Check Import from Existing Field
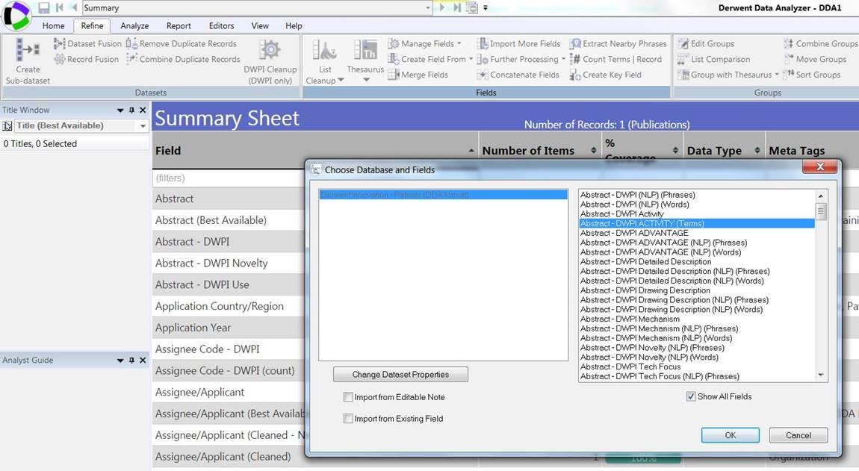The width and height of the screenshot is (859, 471). [x=348, y=418]
